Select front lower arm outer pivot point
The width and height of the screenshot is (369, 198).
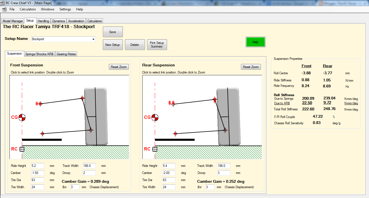click(x=91, y=130)
